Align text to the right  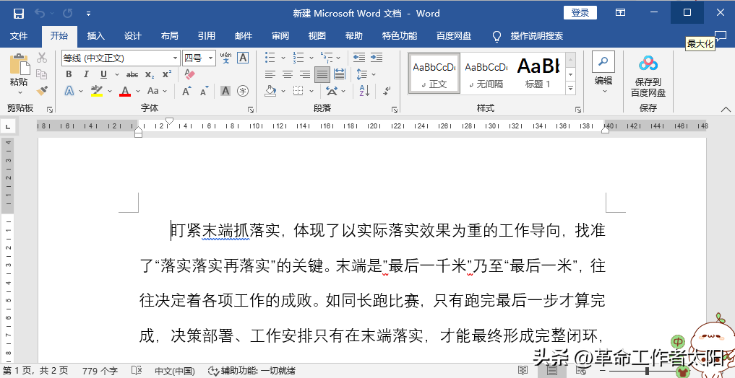(x=305, y=74)
